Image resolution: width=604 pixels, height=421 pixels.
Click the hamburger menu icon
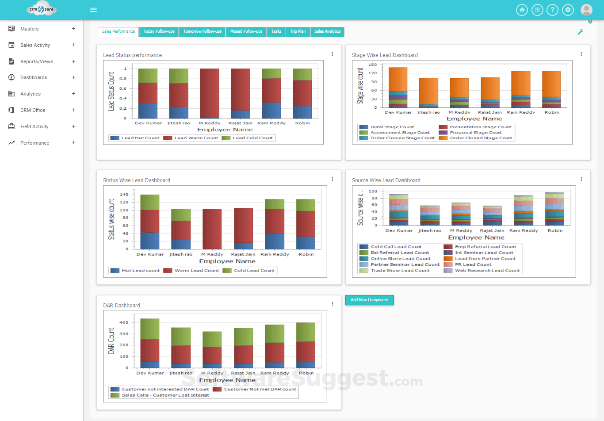click(93, 9)
